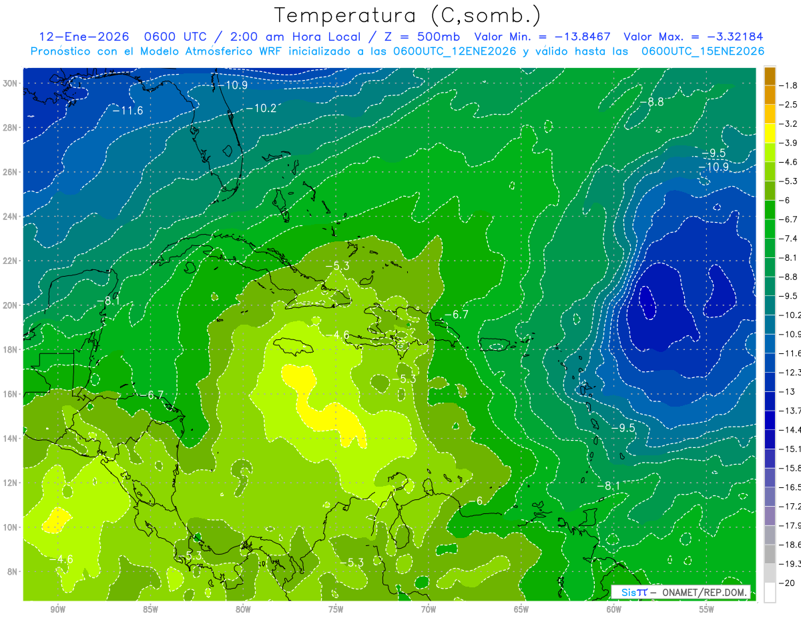Viewport: 801px width, 618px height.
Task: Click the 90W longitude label
Action: click(57, 609)
